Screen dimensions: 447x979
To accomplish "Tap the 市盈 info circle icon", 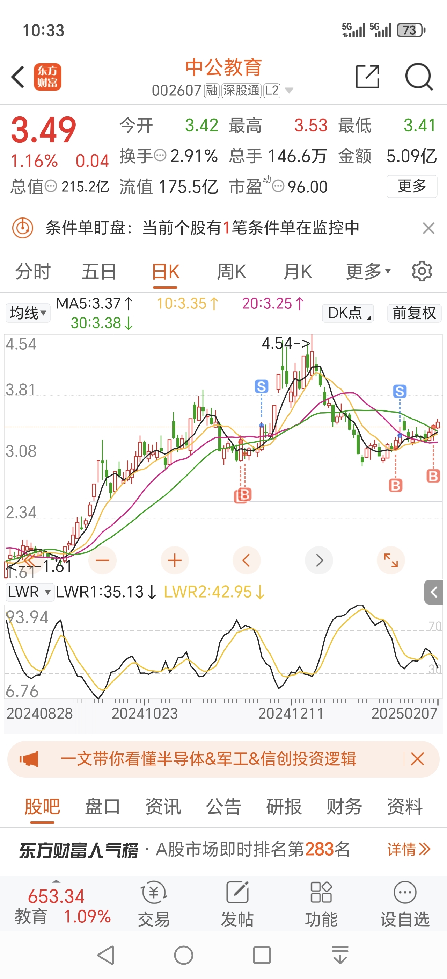I will pos(278,186).
